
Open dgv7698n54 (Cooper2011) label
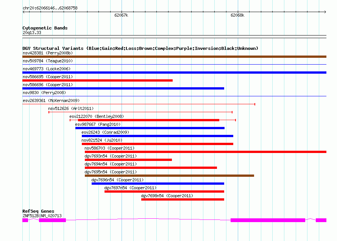[x=167, y=196]
